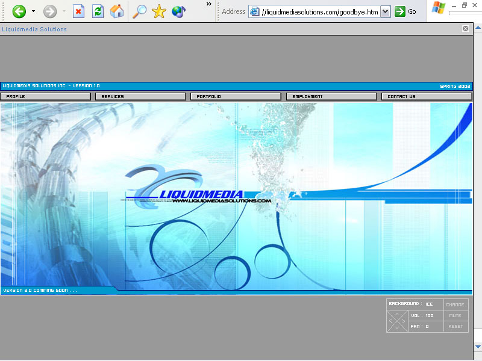Open the address bar history dropdown
482x361 pixels.
pos(384,11)
